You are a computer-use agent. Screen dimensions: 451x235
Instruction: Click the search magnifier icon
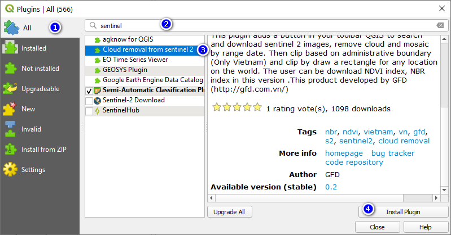coord(93,25)
